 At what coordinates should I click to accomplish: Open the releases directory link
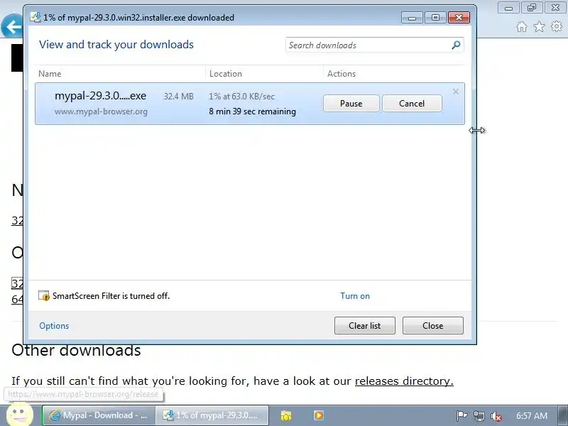pos(404,381)
